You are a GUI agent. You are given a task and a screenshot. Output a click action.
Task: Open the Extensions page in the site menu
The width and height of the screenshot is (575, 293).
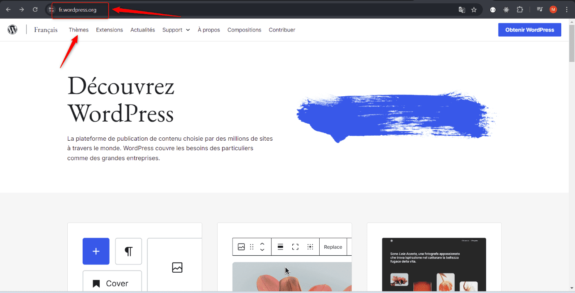coord(110,30)
